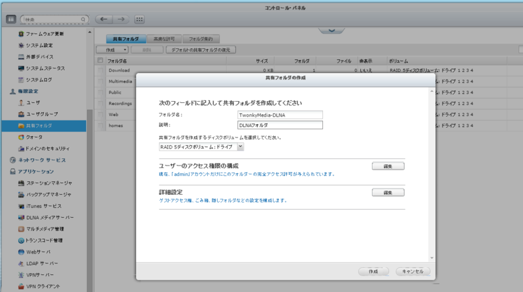523x292 pixels.
Task: Open VPNサーバー icon
Action: pos(22,275)
